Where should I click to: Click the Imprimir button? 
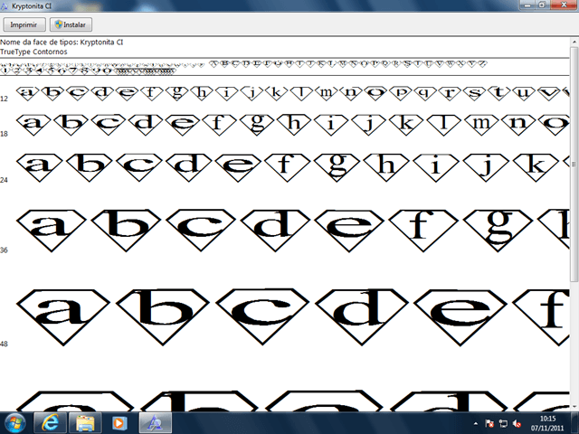[x=24, y=24]
